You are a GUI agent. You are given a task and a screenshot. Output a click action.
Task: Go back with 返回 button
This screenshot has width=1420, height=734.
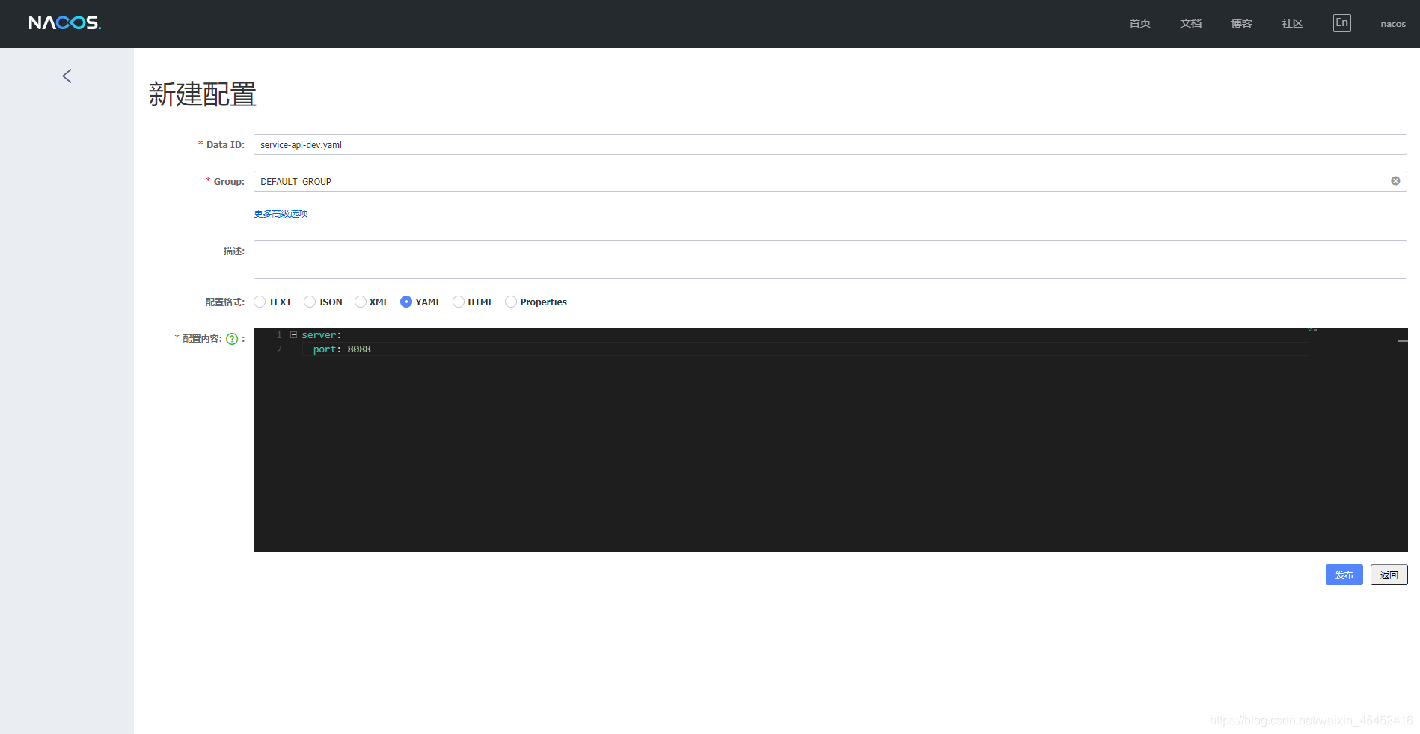(1389, 575)
